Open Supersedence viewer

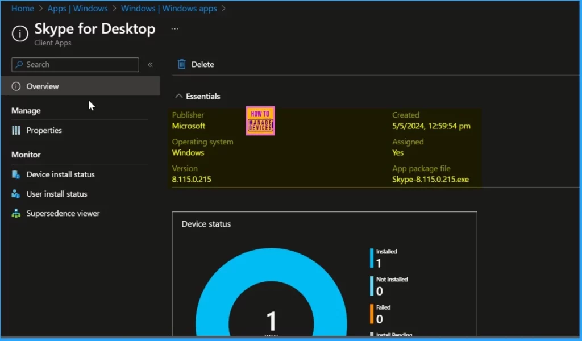[63, 213]
